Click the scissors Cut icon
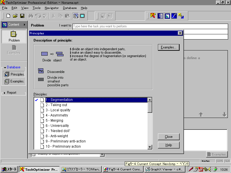This screenshot has height=173, width=231. 53,16
